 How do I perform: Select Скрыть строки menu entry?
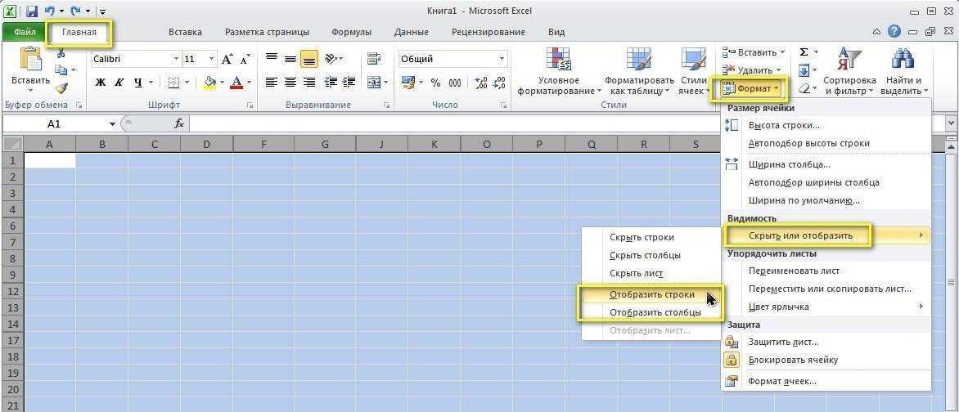pos(642,237)
